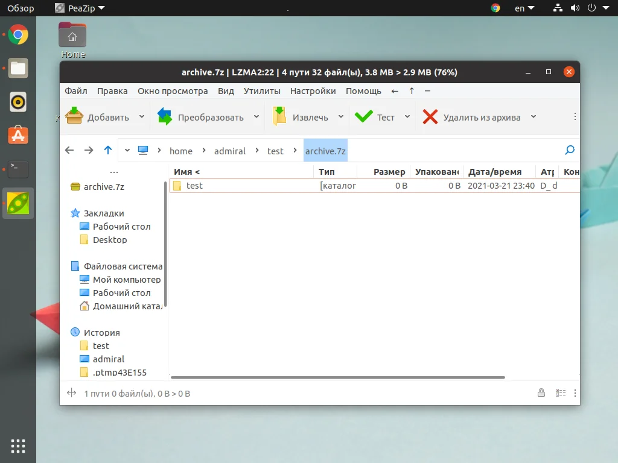618x463 pixels.
Task: Click the password lock icon in status bar
Action: (x=541, y=392)
